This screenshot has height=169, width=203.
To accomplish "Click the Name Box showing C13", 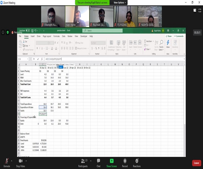I will point(23,59).
